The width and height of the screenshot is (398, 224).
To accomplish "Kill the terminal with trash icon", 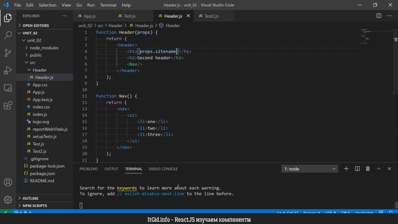I will point(368,169).
